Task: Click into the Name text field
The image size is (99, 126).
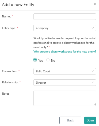Action: pyautogui.click(x=65, y=17)
